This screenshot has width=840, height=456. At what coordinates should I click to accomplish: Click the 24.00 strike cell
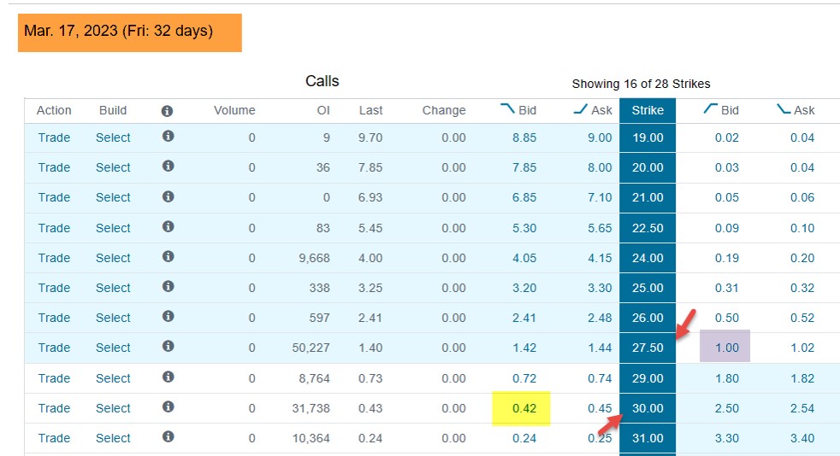click(648, 258)
